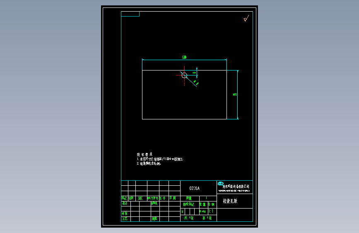Viewport: 359px width, 233px height.
Task: Select the part name 检查孔板
Action: (x=230, y=201)
